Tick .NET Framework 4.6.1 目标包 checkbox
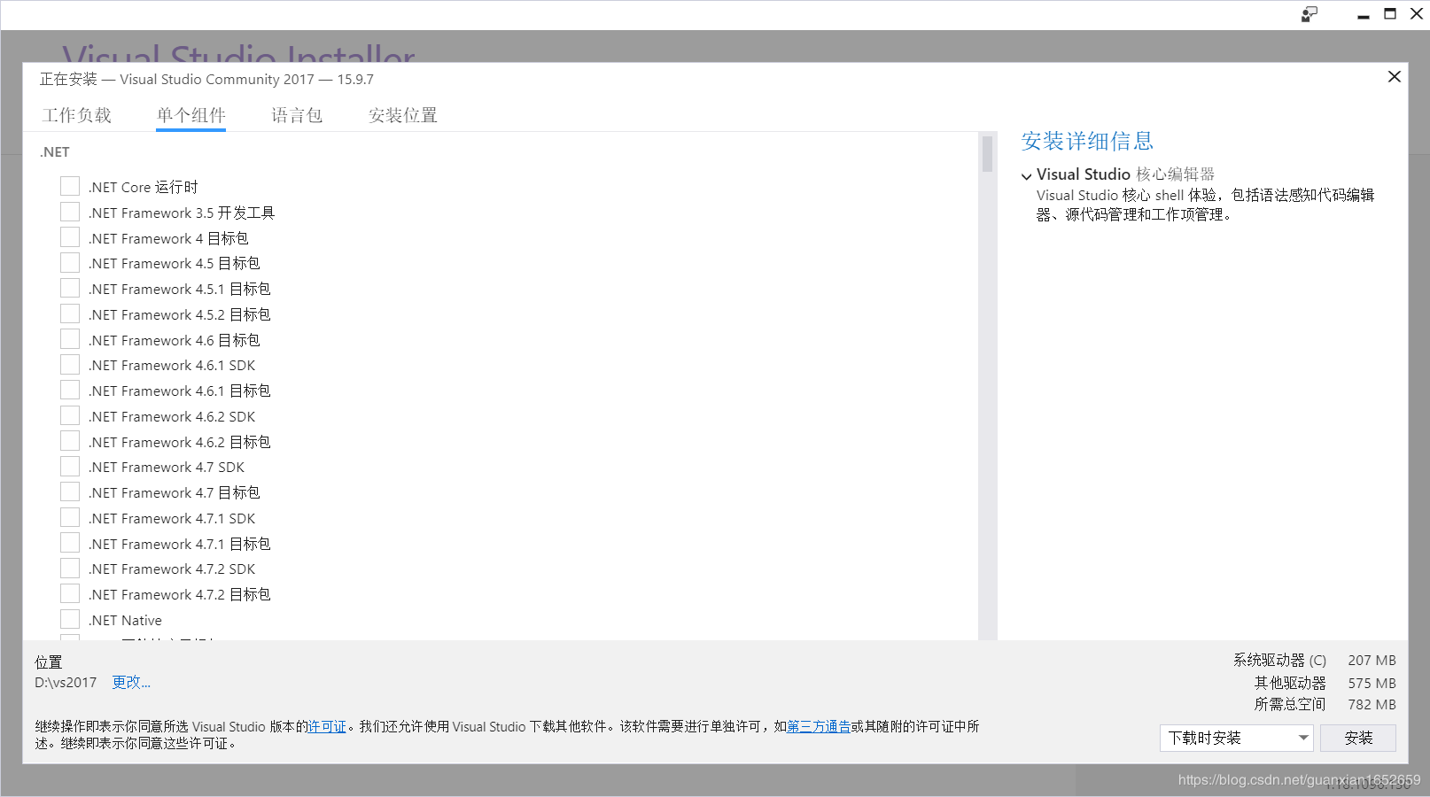 (x=70, y=390)
